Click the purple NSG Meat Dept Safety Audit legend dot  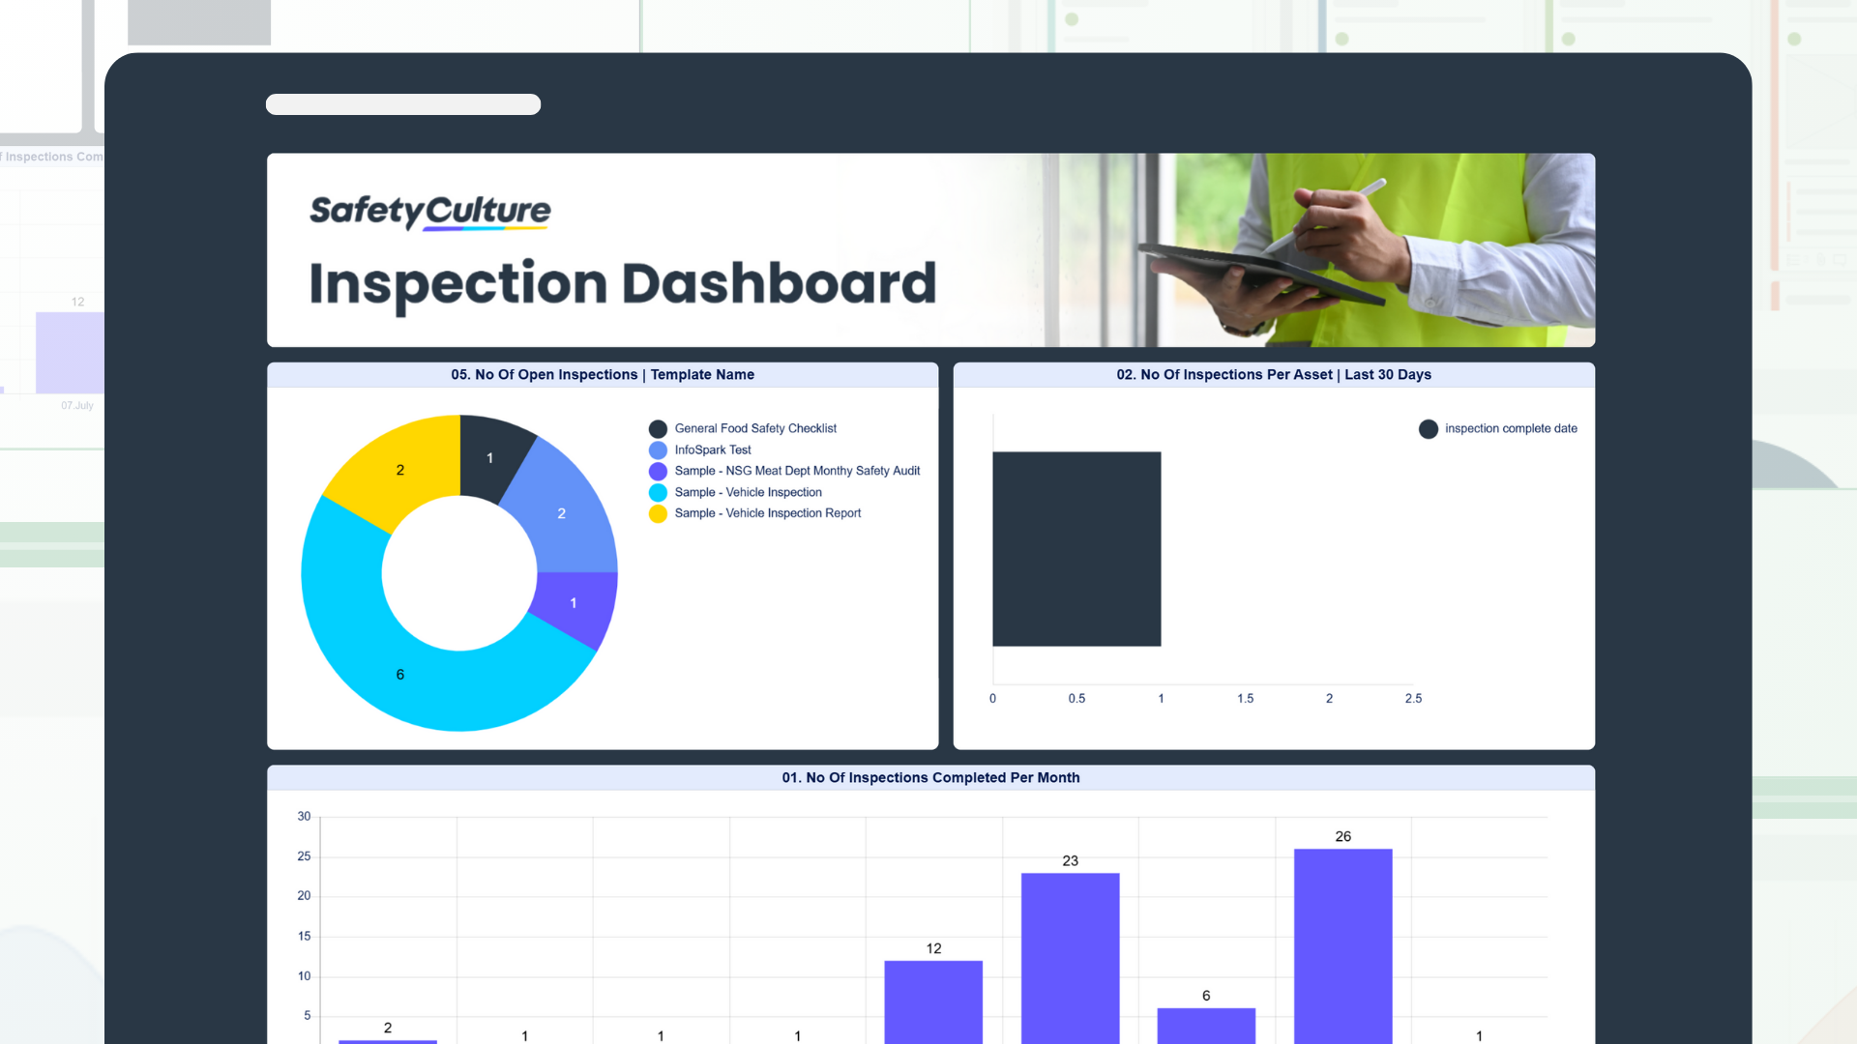point(659,471)
